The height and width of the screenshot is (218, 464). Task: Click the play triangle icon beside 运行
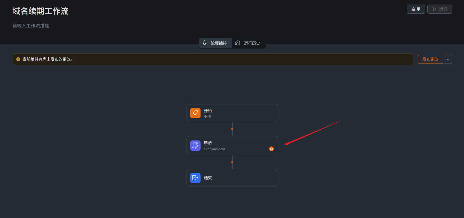click(x=435, y=9)
